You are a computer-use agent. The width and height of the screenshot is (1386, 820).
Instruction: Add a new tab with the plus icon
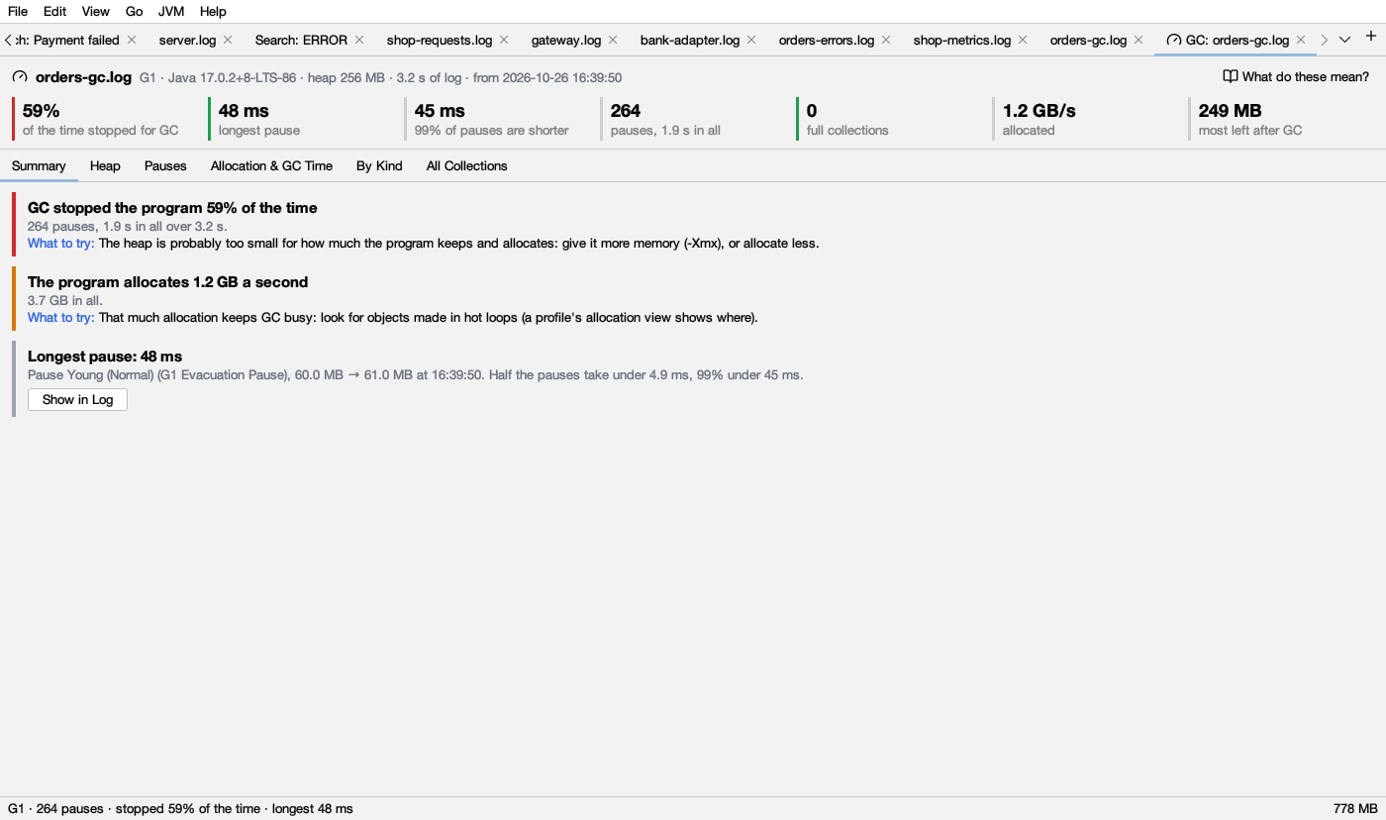1371,37
